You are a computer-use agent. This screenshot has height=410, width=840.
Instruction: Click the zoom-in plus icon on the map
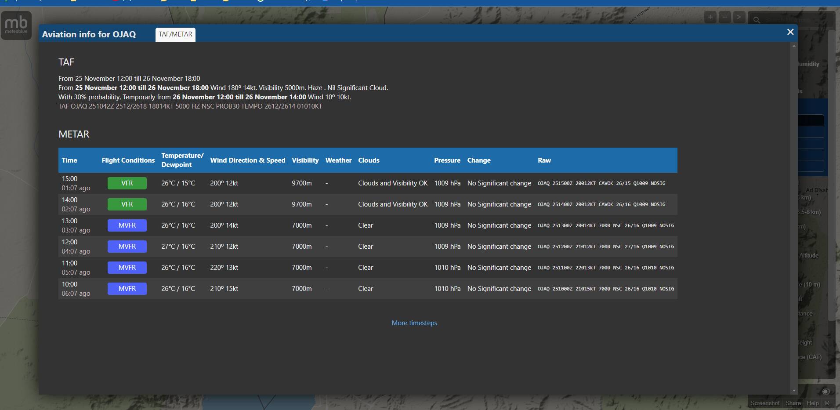point(710,17)
